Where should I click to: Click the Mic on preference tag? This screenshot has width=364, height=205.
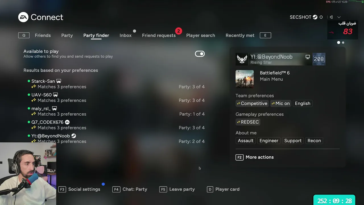point(280,103)
